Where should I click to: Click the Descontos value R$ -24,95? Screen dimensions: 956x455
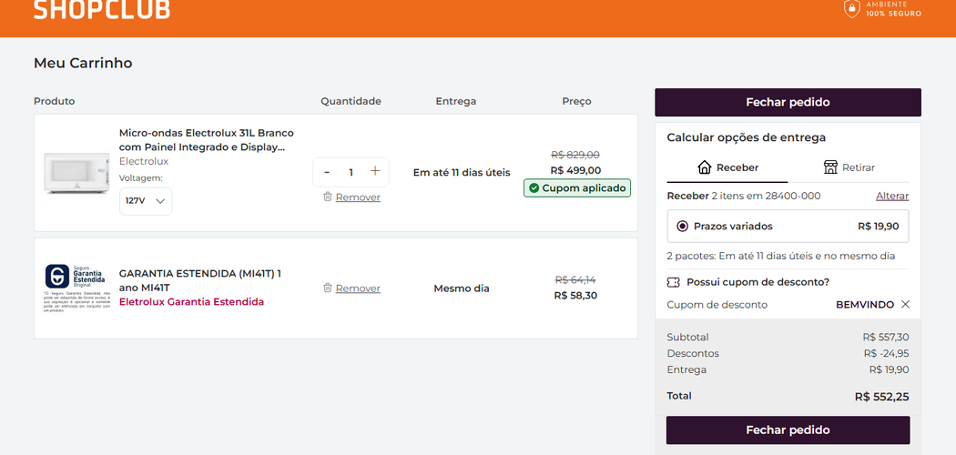(x=887, y=353)
